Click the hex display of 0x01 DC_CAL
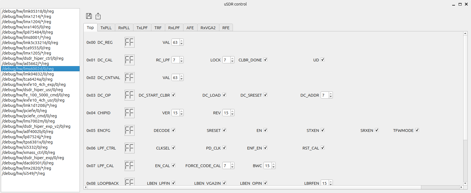 (x=129, y=60)
